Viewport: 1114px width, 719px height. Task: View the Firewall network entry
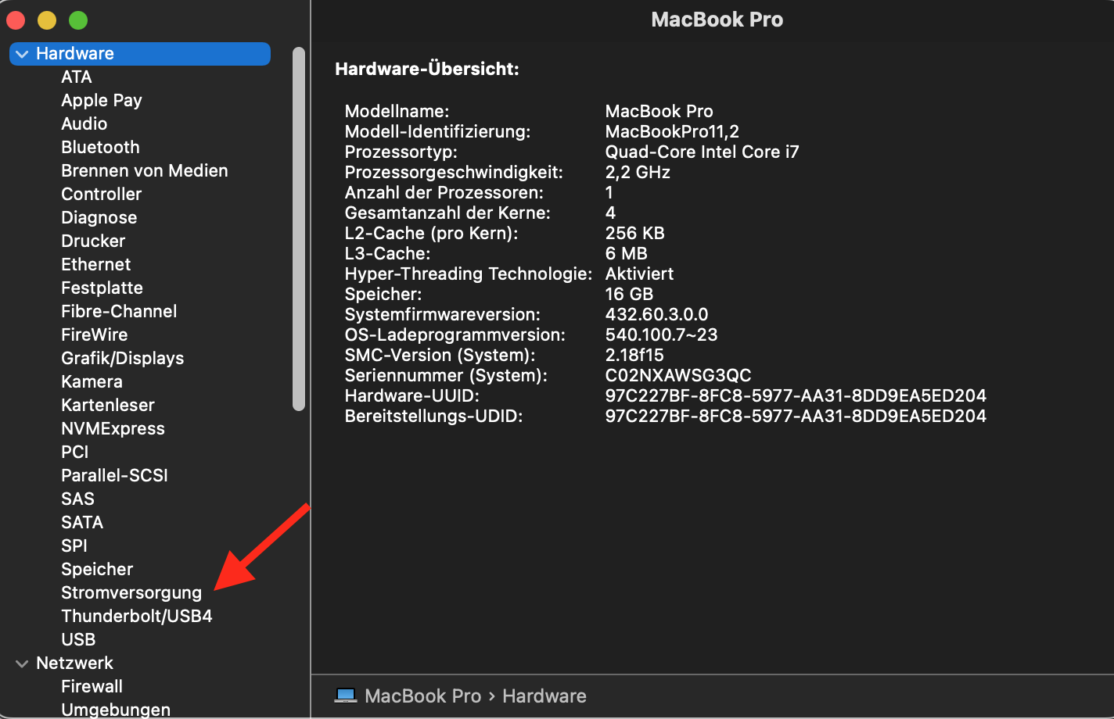click(x=92, y=686)
